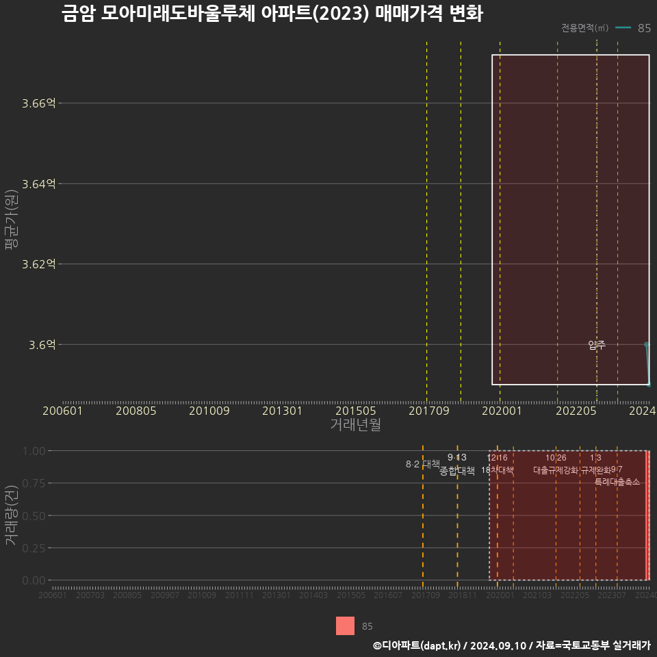Image resolution: width=657 pixels, height=657 pixels.
Task: Select 201009 on the price chart axis
Action: [209, 411]
